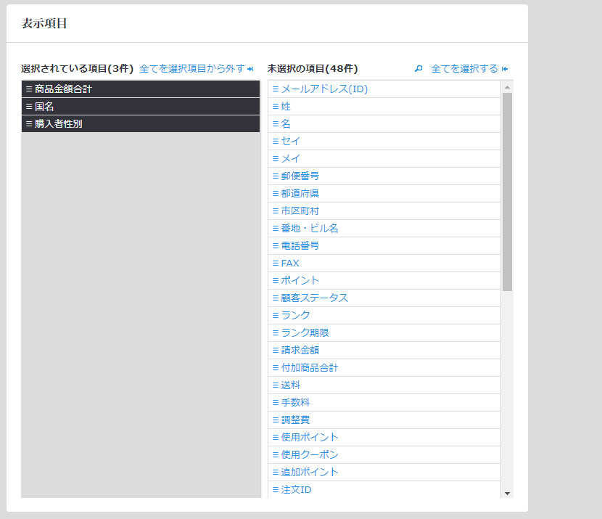Image resolution: width=602 pixels, height=519 pixels.
Task: Click the search magnifier icon above unselected items
Action: click(418, 69)
